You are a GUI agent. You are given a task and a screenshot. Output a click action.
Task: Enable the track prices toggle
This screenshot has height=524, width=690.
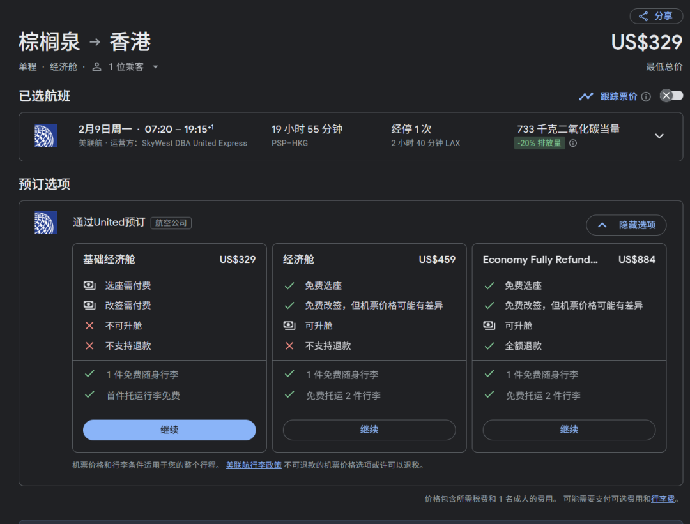pos(671,96)
